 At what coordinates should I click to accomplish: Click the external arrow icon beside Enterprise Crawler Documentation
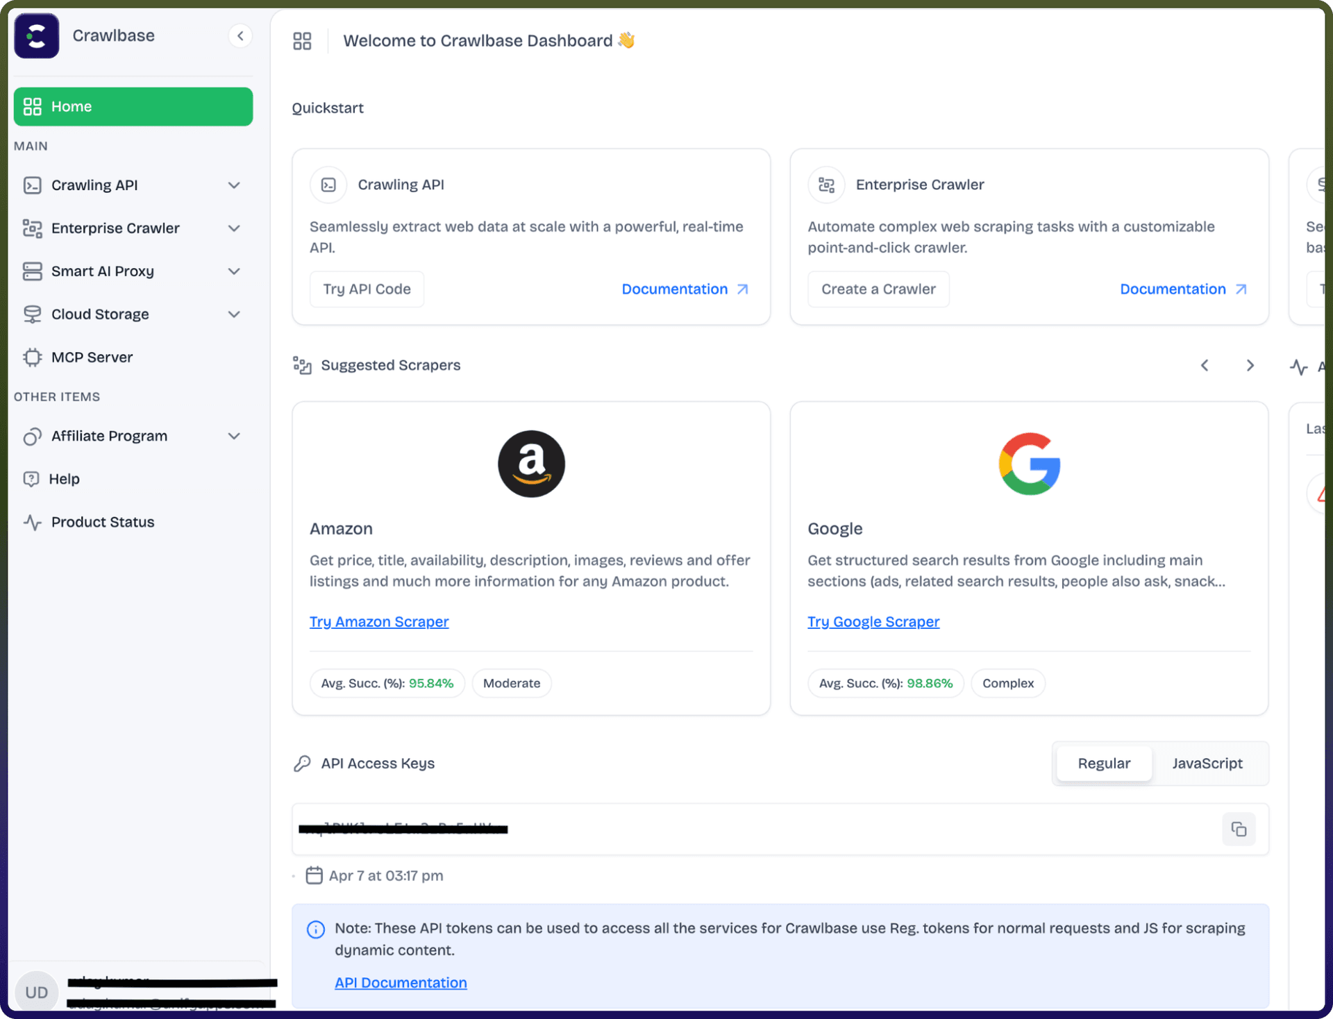pyautogui.click(x=1241, y=289)
